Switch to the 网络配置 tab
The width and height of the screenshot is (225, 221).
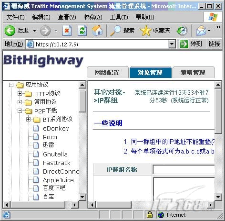[x=108, y=73]
